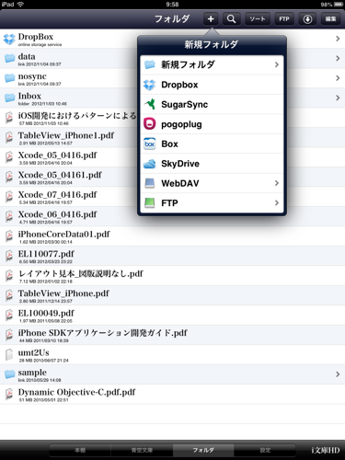Open PDF icon of Xcode_05_04161.pdf
Image resolution: width=345 pixels, height=460 pixels.
coord(9,177)
